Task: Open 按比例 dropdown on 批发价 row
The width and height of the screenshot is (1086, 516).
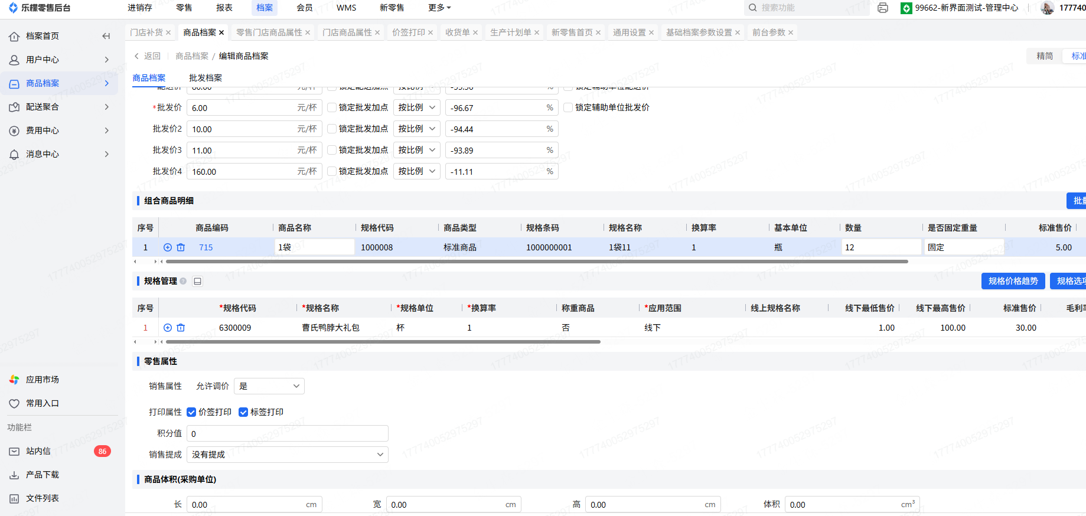Action: pos(417,107)
